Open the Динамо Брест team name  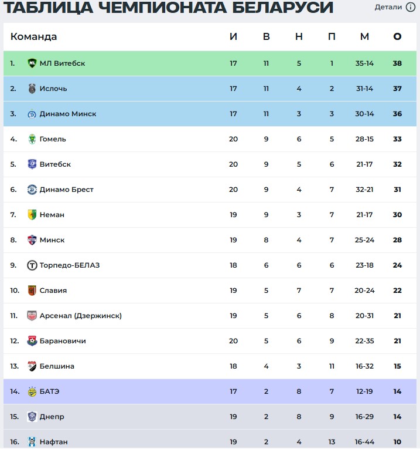tap(66, 190)
